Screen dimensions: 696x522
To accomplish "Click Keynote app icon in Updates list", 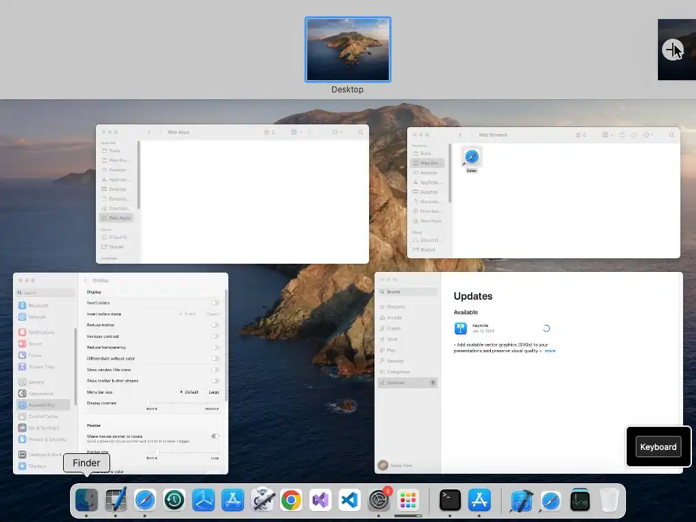I will (x=460, y=328).
